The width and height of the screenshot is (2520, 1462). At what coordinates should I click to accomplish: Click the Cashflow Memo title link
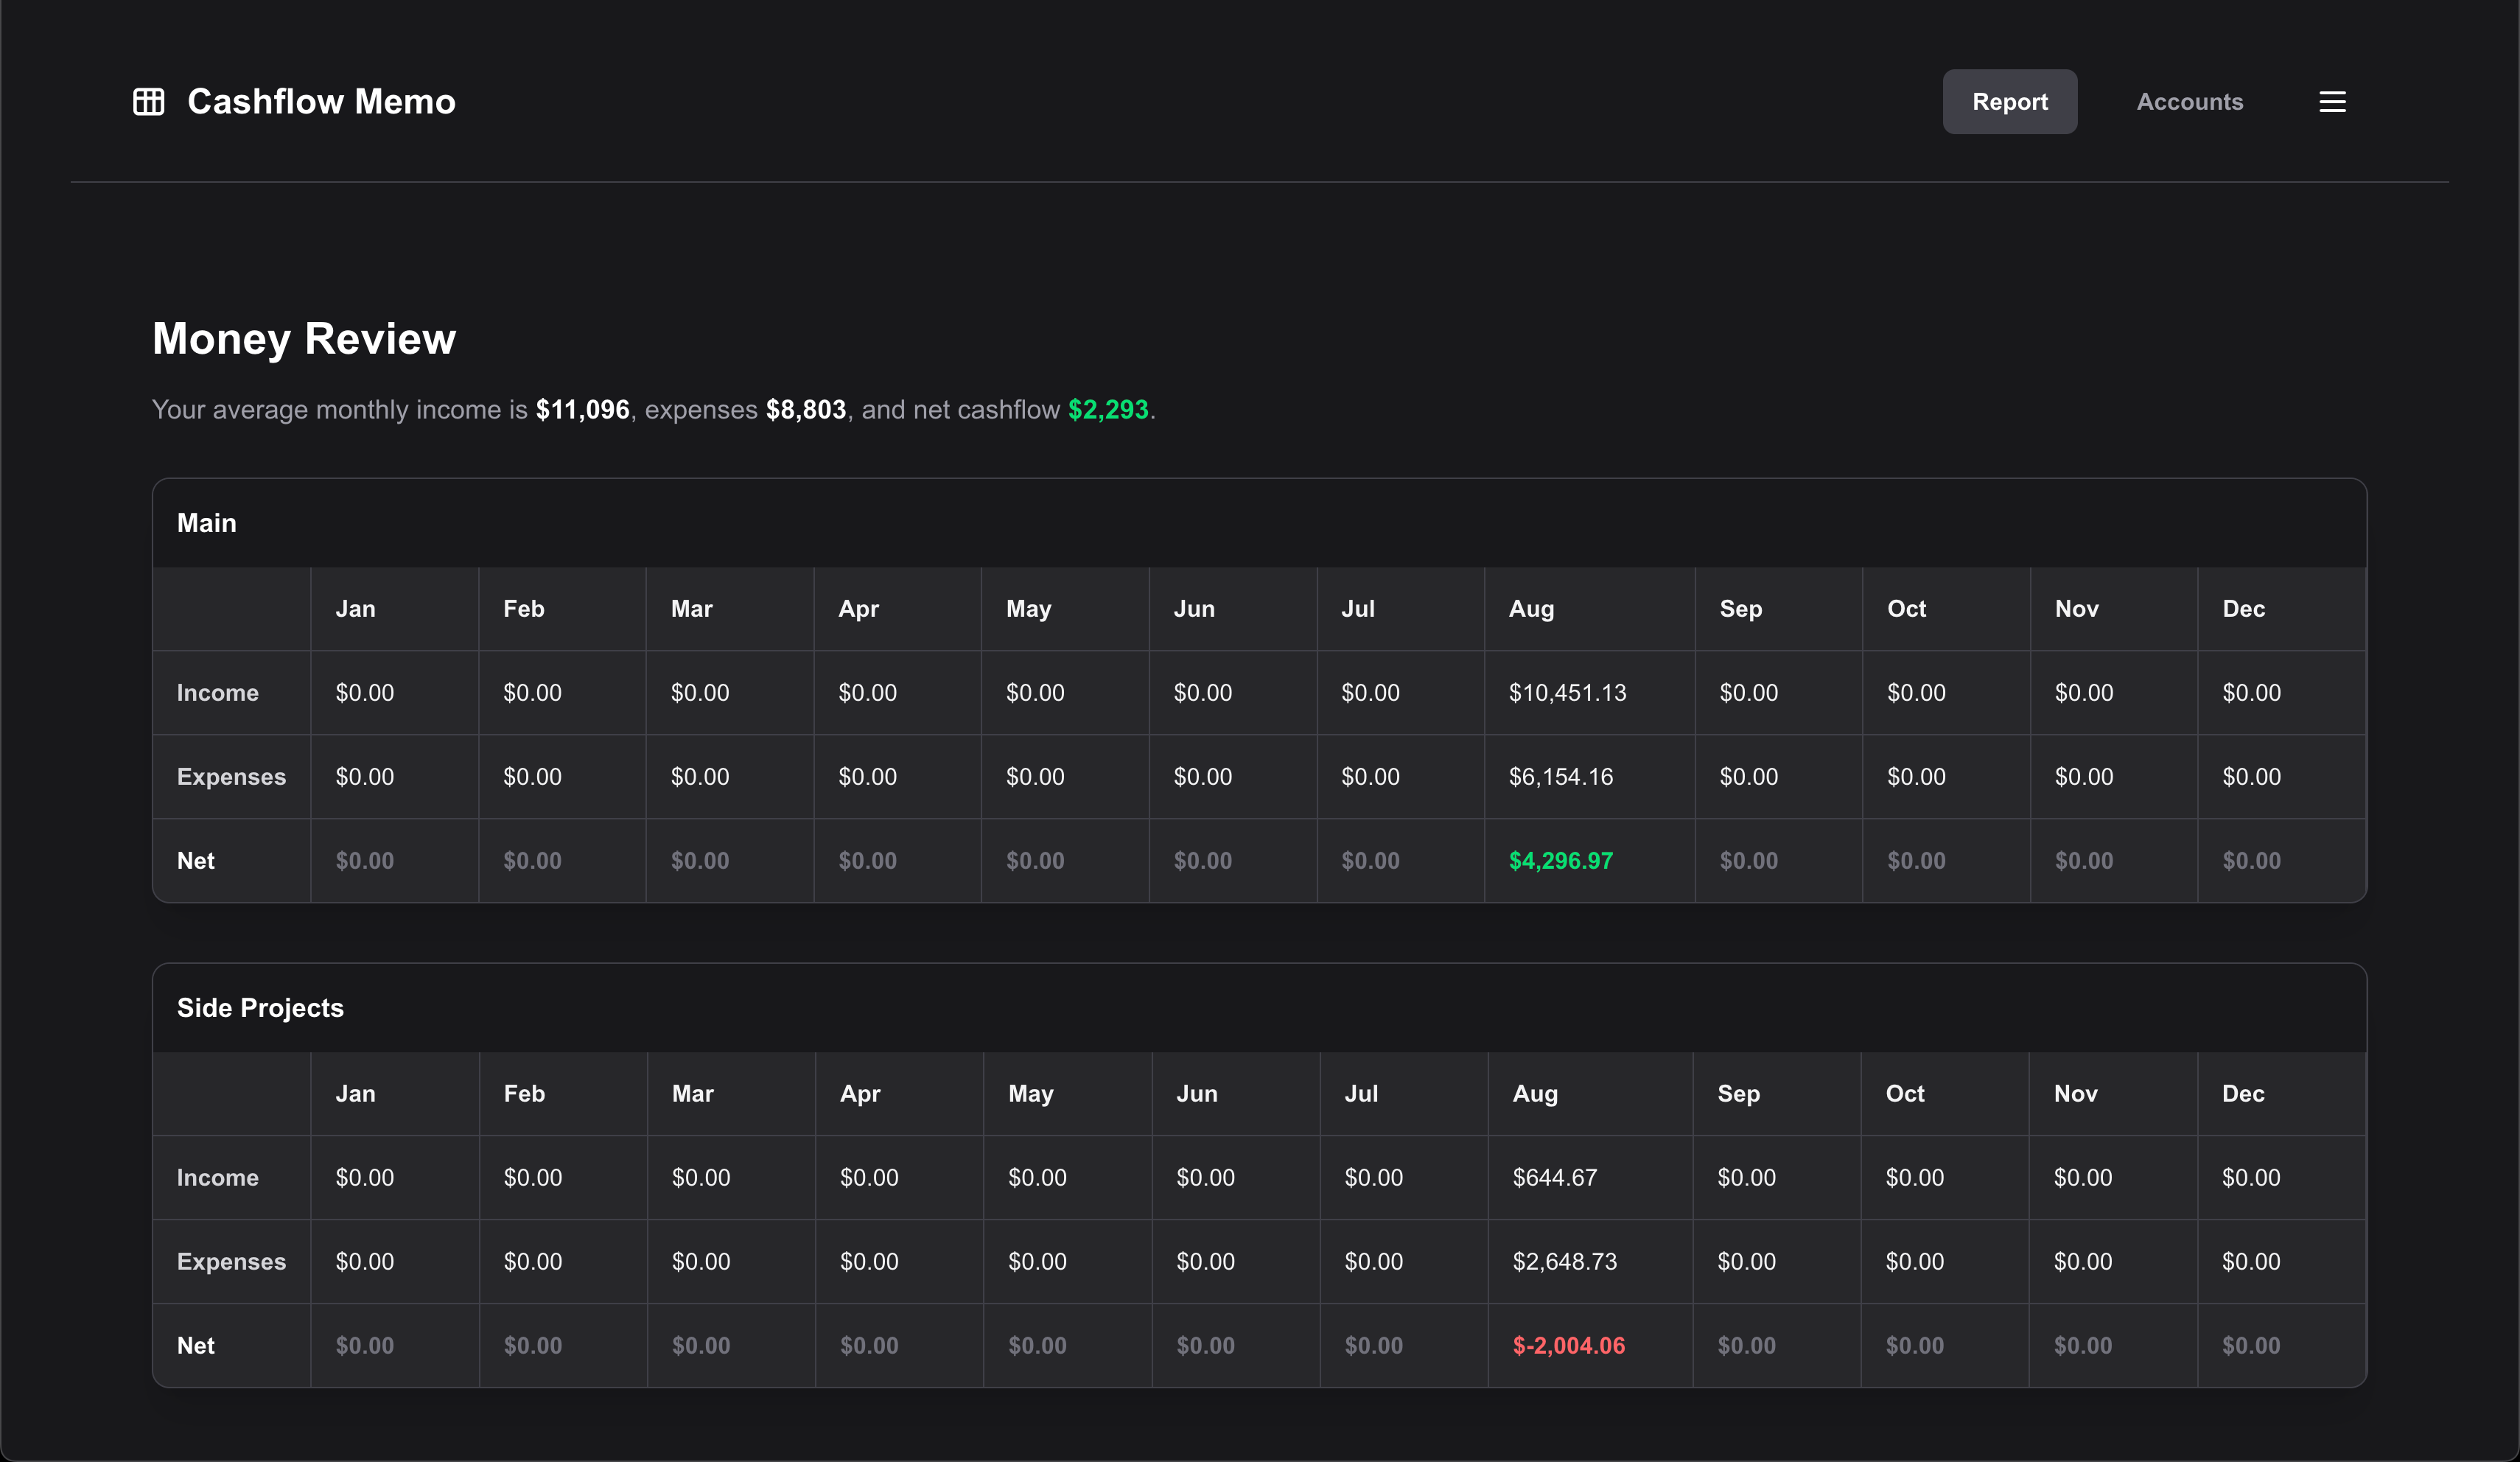pyautogui.click(x=321, y=102)
